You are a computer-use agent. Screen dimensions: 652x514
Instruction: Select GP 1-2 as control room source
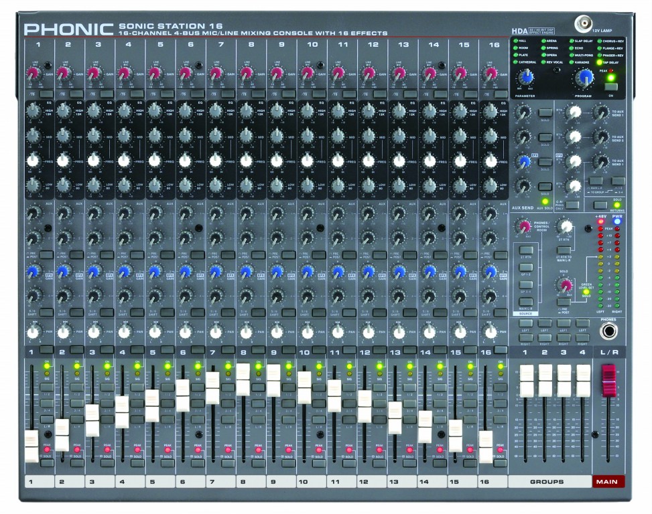tap(526, 267)
